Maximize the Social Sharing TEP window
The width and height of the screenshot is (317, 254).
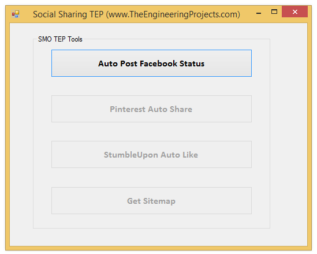point(274,12)
